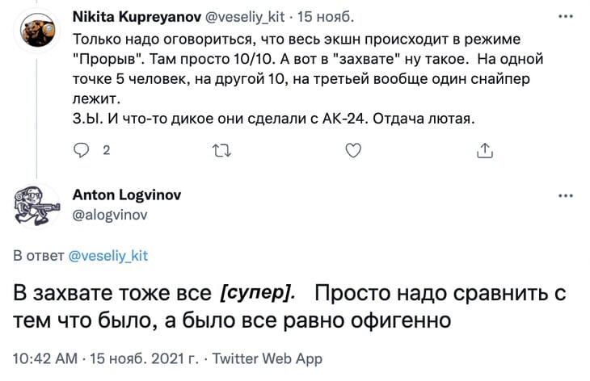Like the tweet with heart icon
This screenshot has height=381, width=590.
point(353,150)
